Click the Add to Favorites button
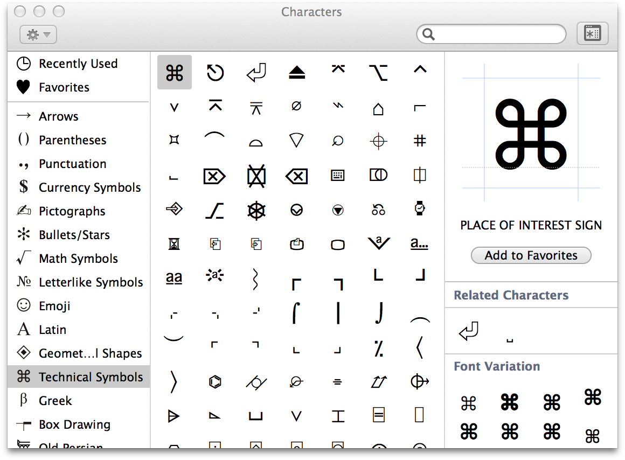This screenshot has height=460, width=625. (x=531, y=255)
